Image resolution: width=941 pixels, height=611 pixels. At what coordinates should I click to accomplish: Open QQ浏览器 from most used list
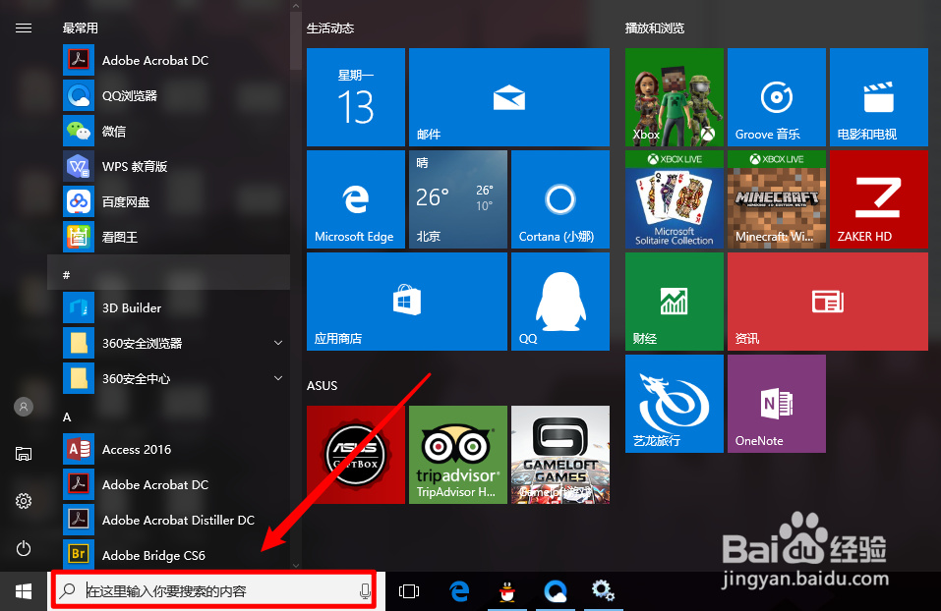[x=169, y=96]
